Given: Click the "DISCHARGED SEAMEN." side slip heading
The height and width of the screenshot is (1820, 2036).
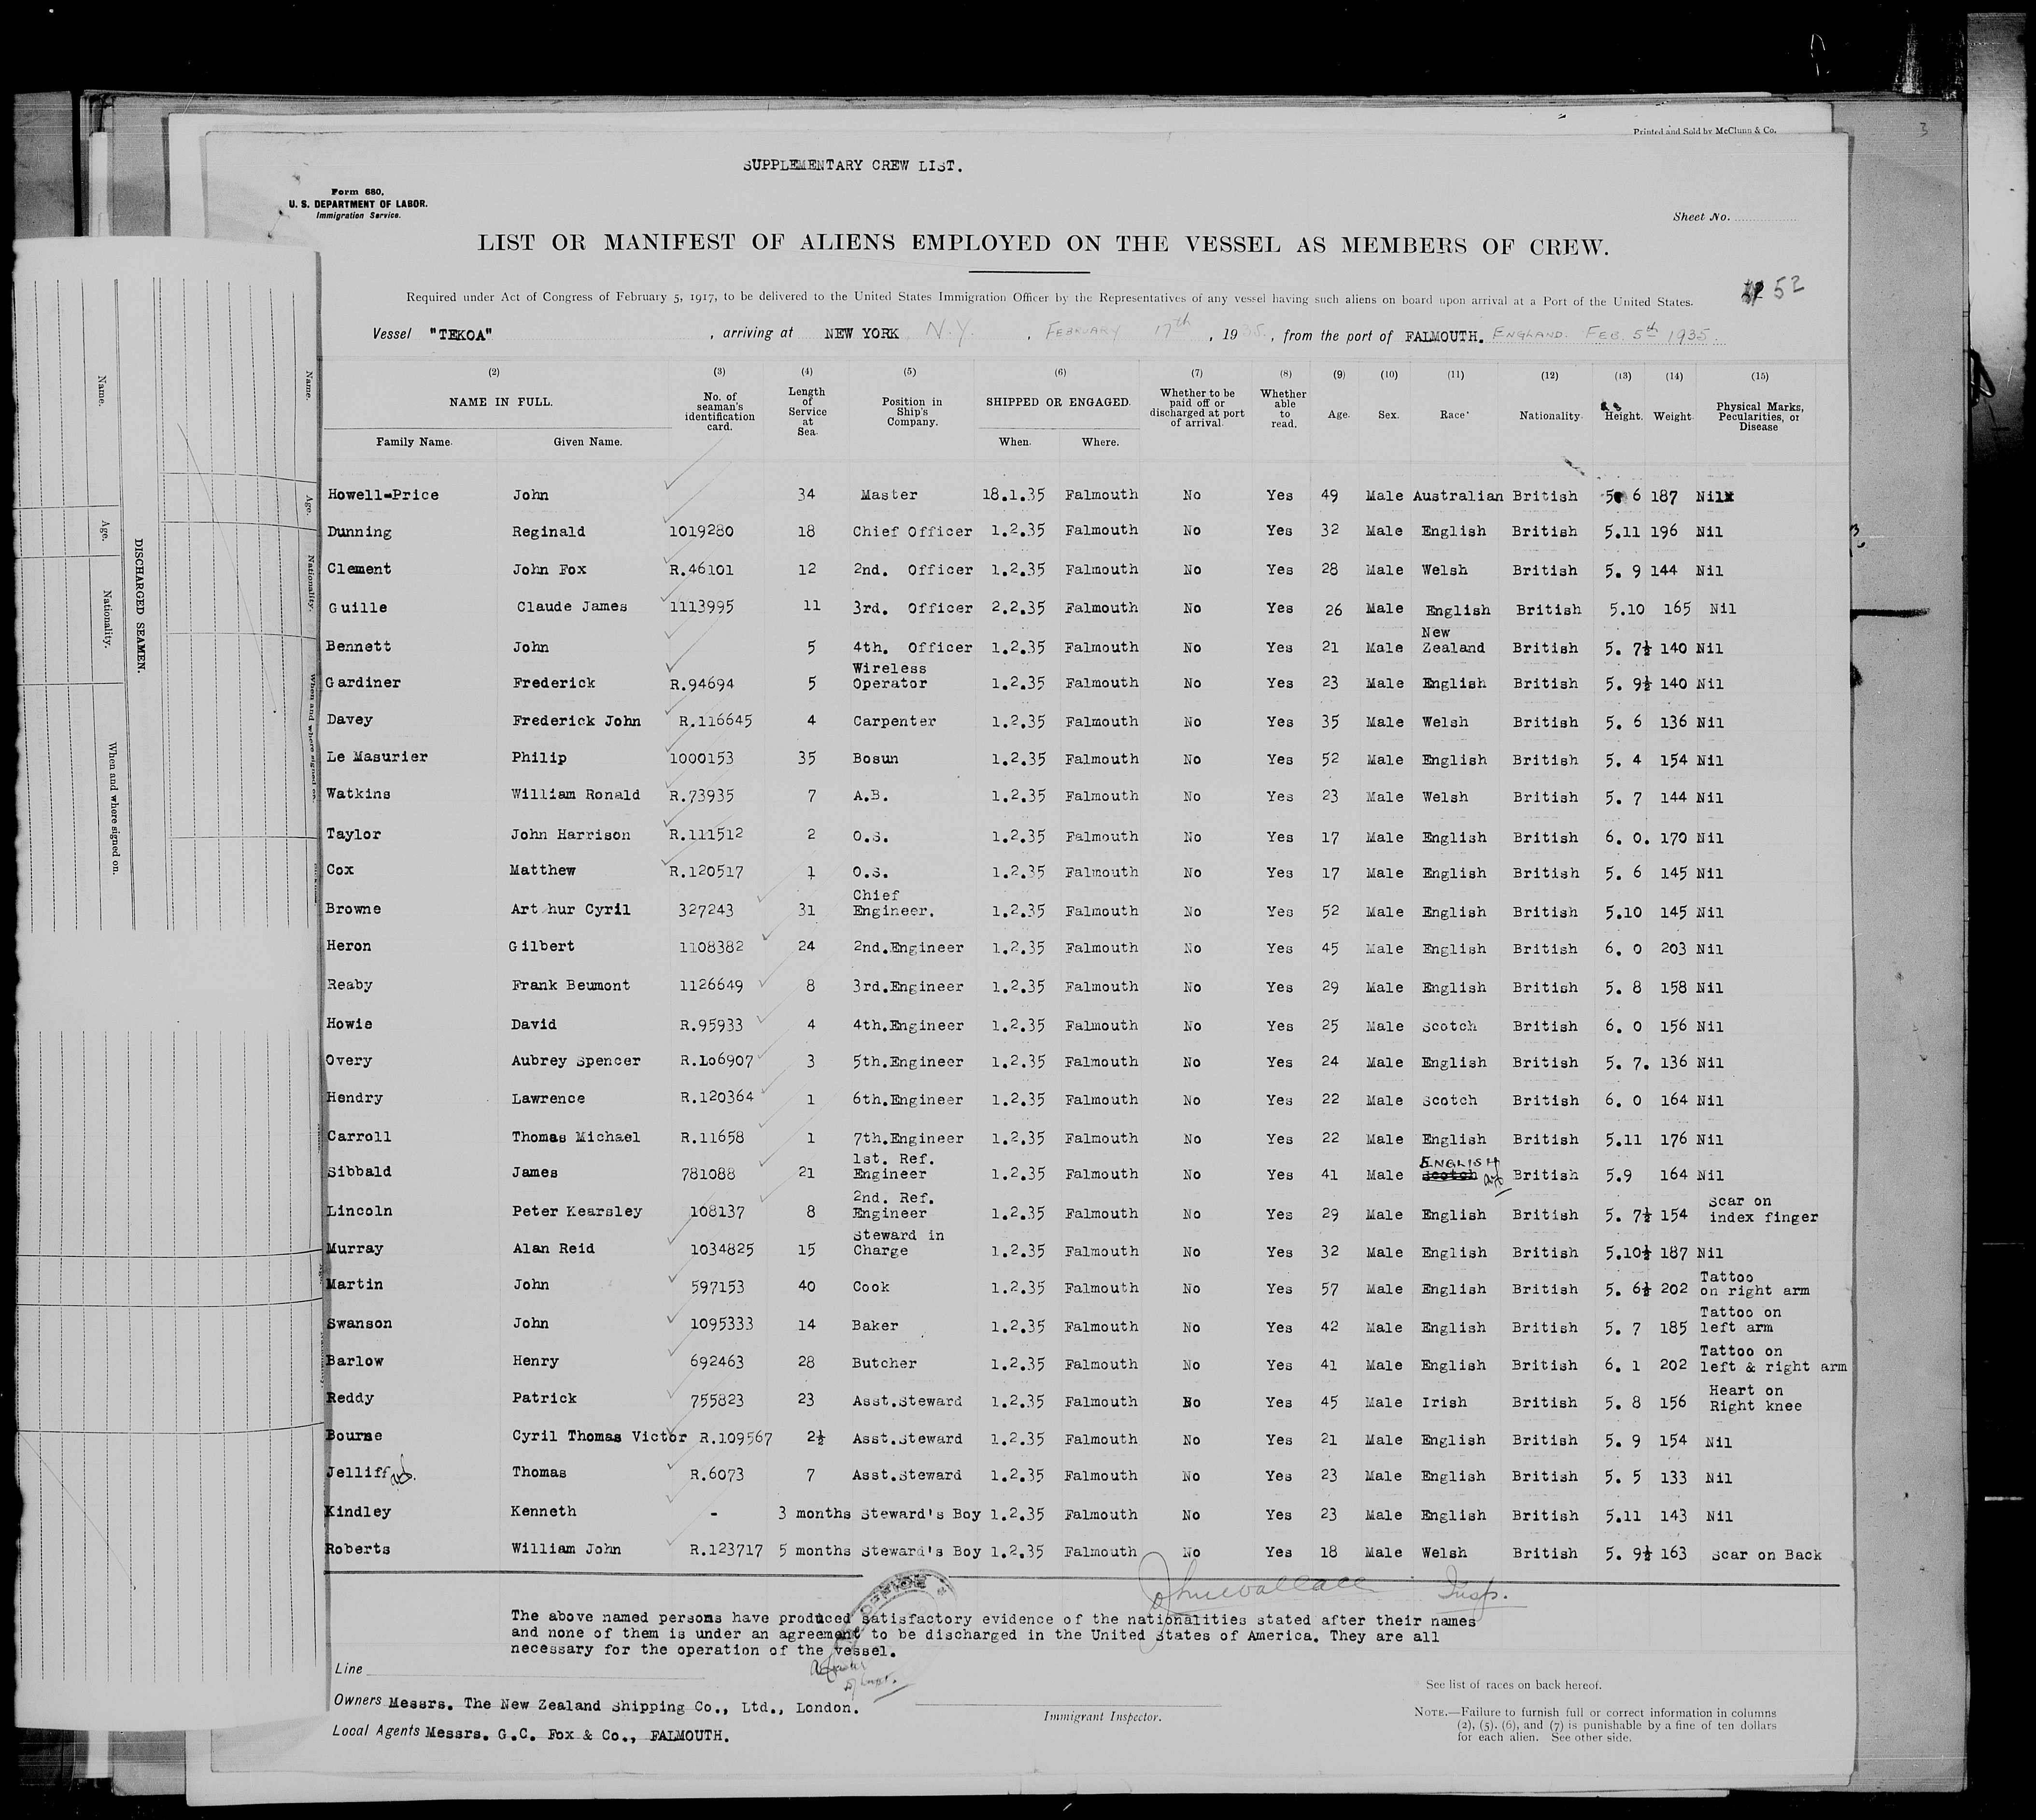Looking at the screenshot, I should pos(141,607).
